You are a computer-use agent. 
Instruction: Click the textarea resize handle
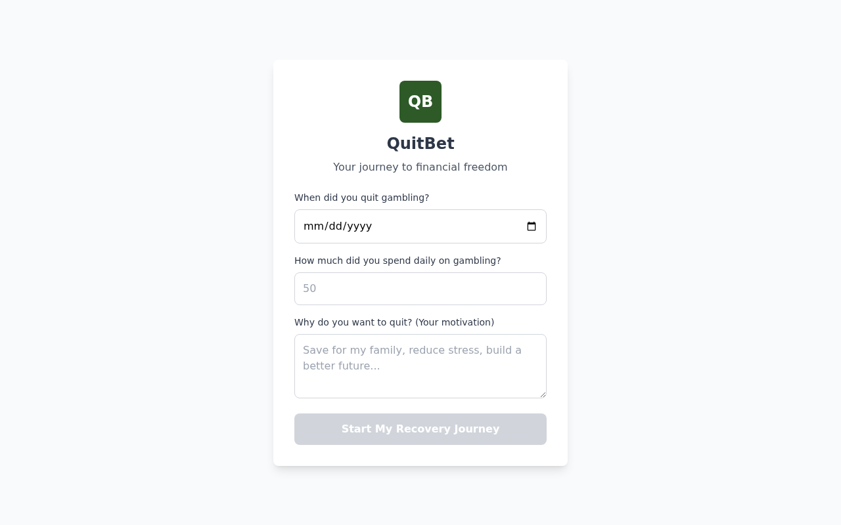pos(543,393)
